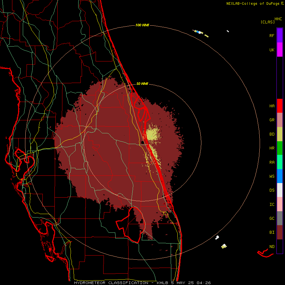Select the red HA legend swatch
285x285 pixels.
[280, 106]
